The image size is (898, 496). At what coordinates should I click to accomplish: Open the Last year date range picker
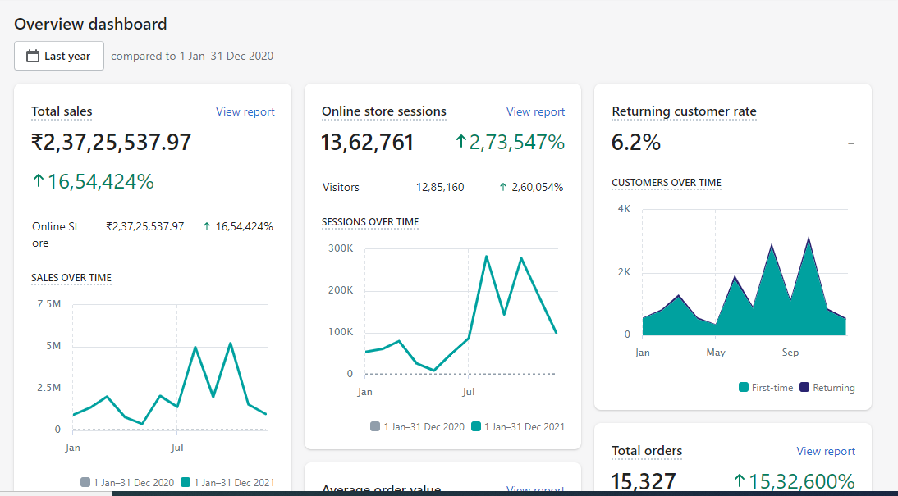(x=59, y=56)
